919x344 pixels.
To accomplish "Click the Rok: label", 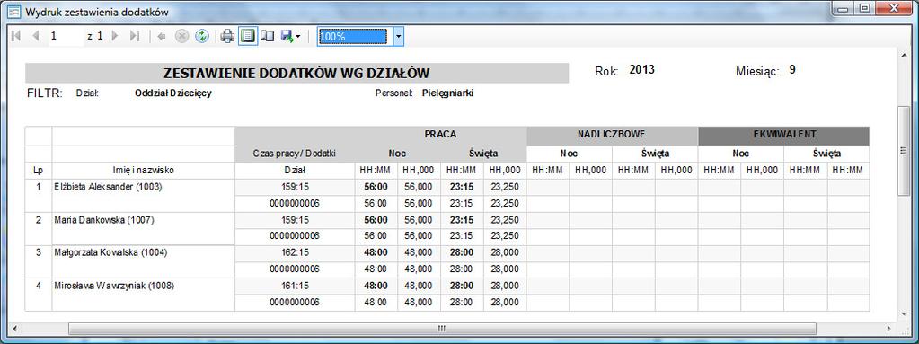I will tap(606, 71).
